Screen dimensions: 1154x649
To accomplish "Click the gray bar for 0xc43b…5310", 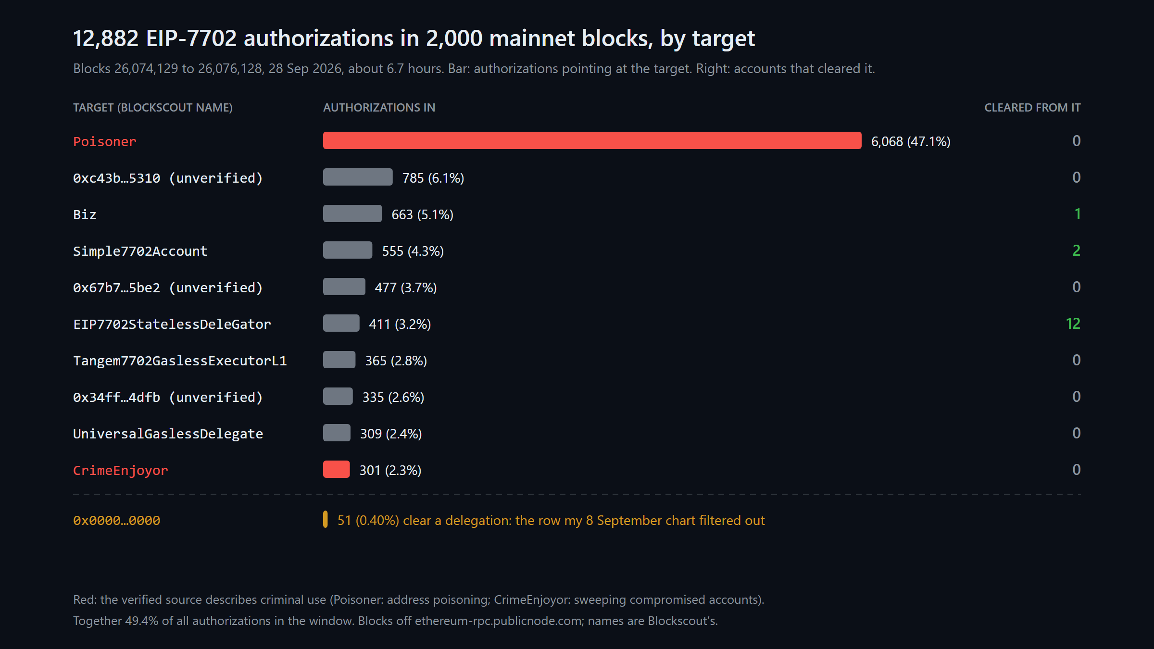I will pos(358,177).
